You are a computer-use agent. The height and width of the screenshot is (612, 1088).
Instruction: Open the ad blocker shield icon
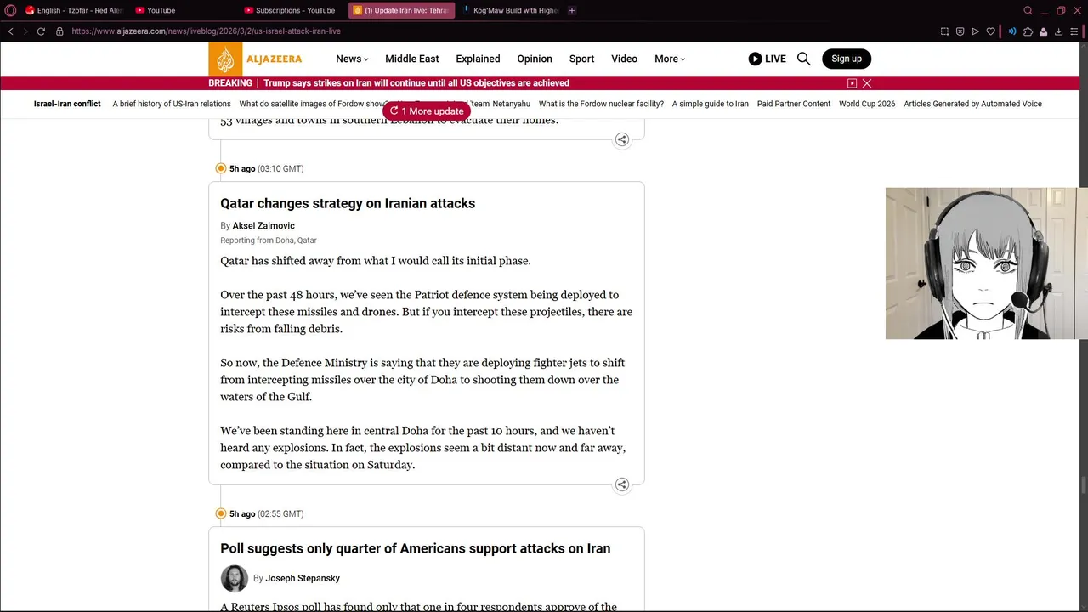[960, 31]
